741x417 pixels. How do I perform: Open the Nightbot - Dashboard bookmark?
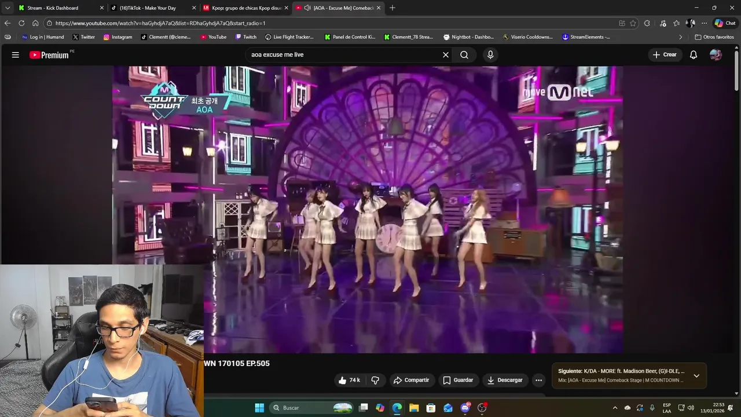[x=469, y=37]
